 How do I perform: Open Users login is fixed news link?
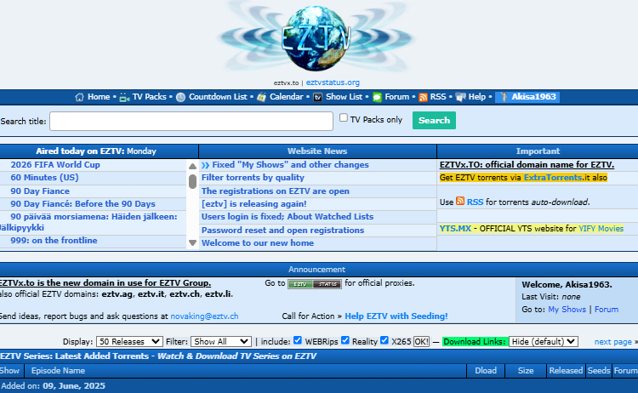[x=288, y=217]
